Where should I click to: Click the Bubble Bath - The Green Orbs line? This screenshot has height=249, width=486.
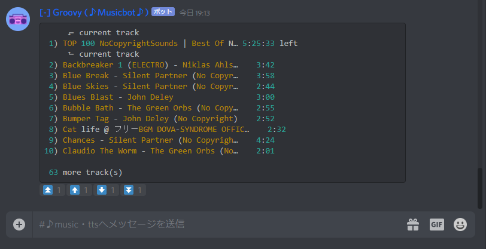pos(162,108)
